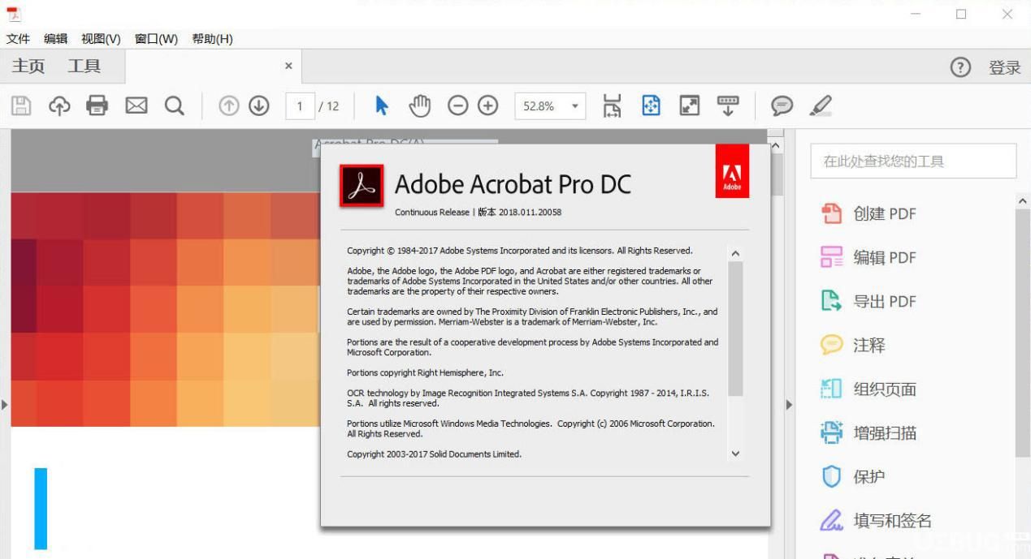Click the total pages label / 12
This screenshot has width=1031, height=559.
329,105
